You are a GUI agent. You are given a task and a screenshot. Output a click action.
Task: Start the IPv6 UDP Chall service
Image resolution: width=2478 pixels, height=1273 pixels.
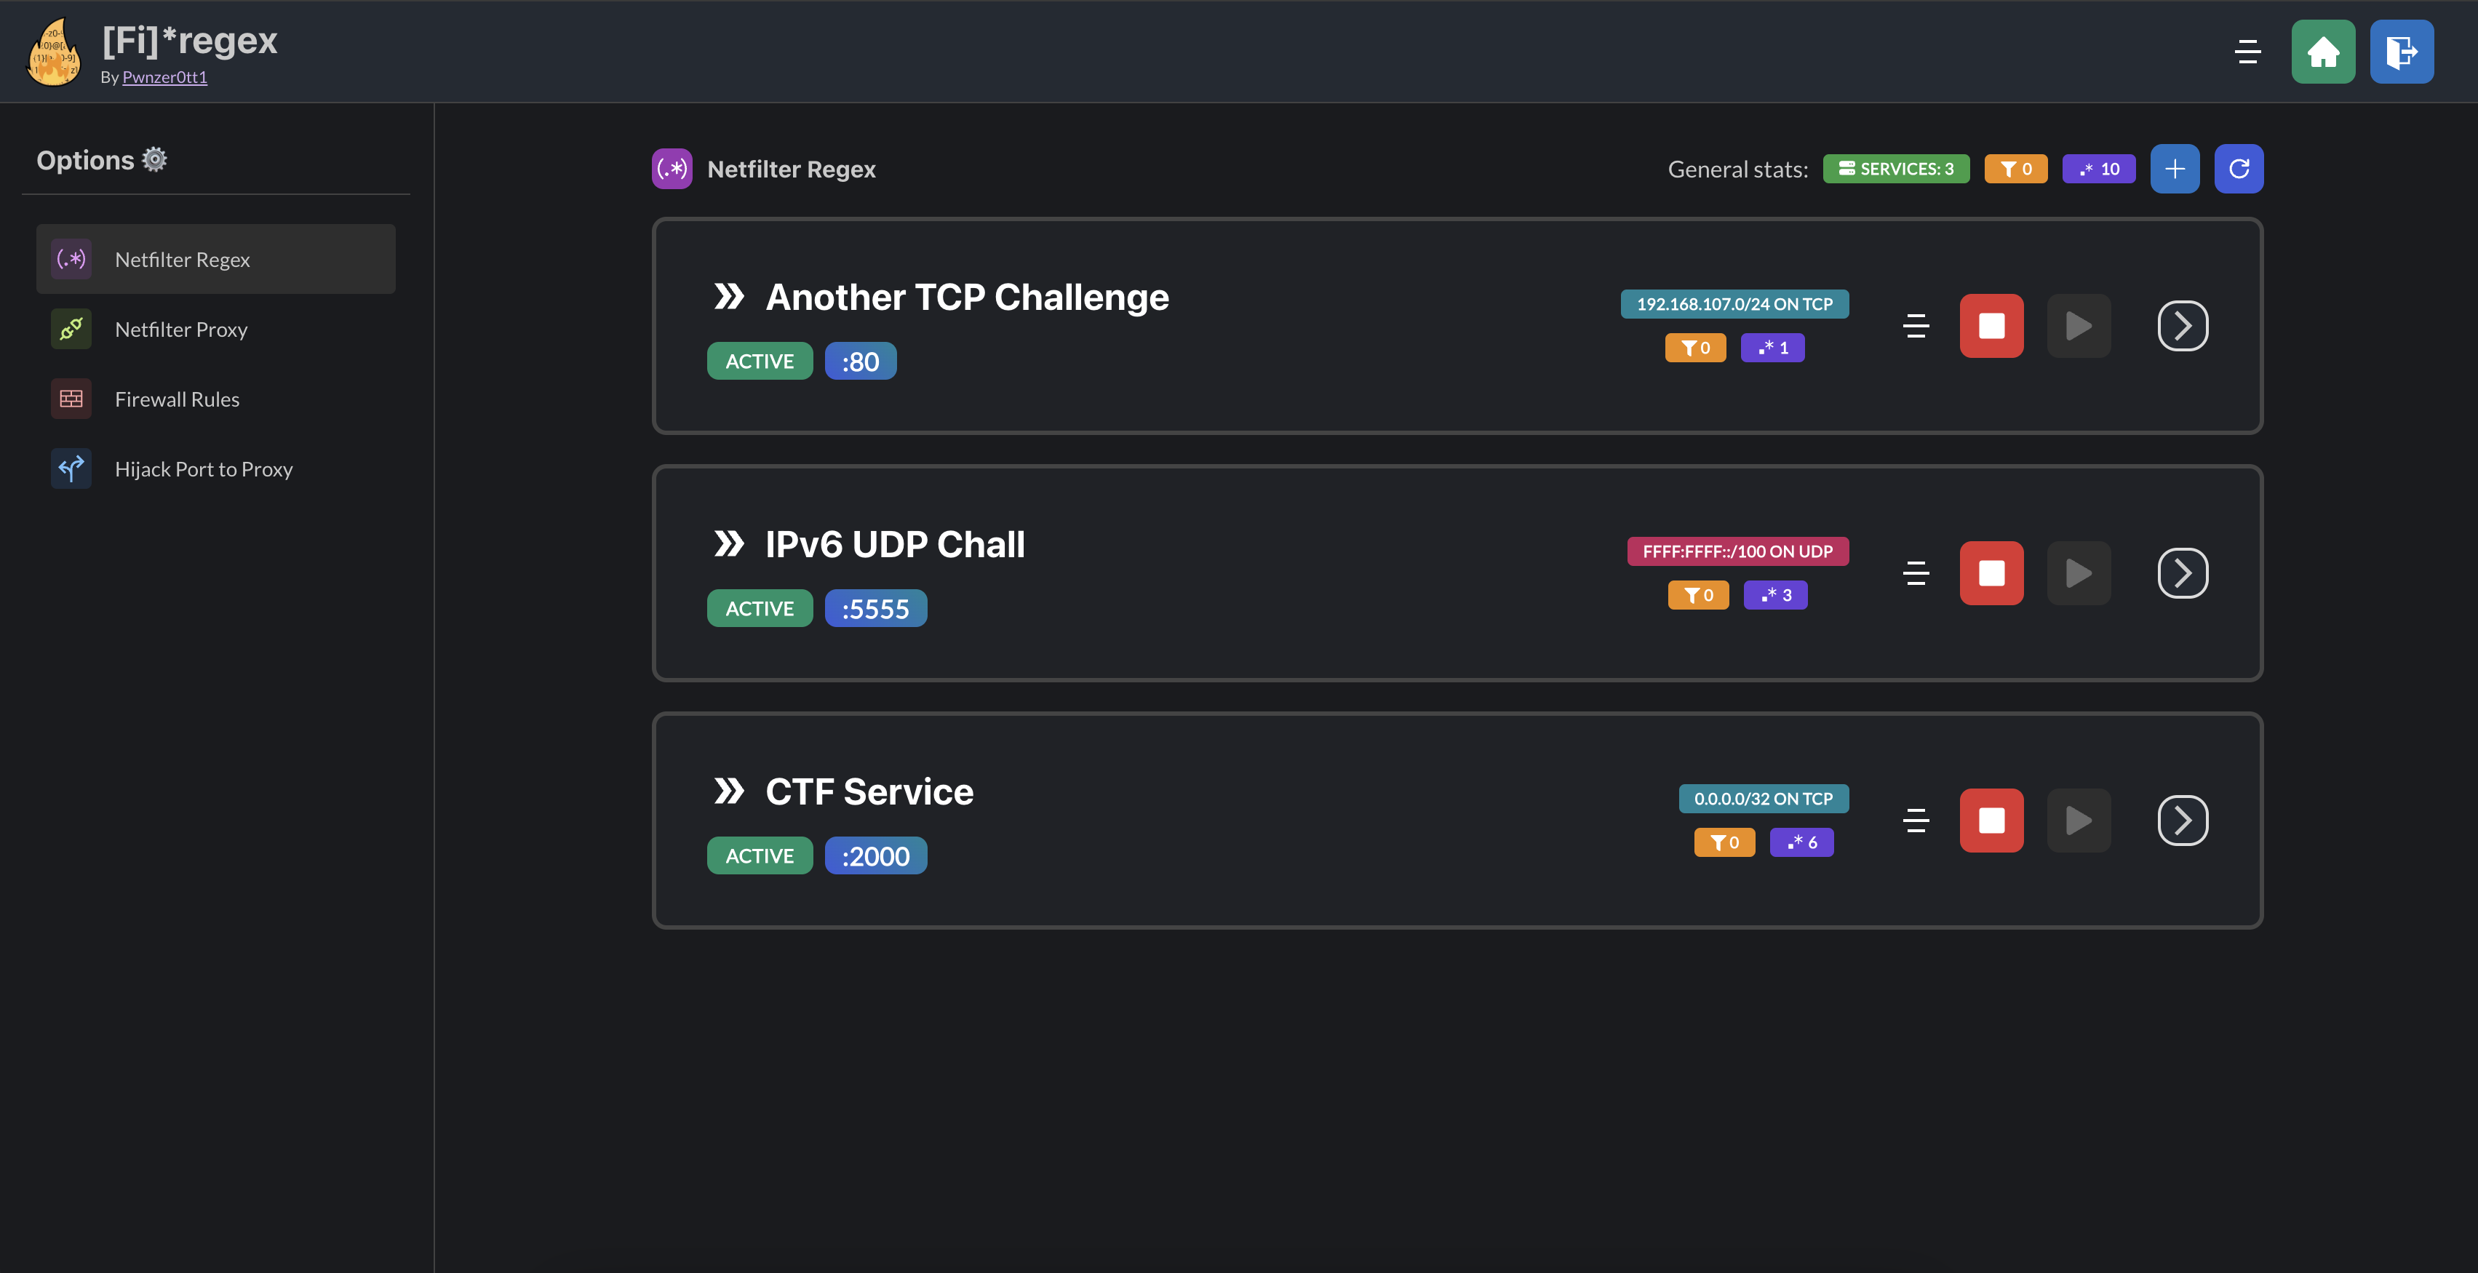point(2078,573)
